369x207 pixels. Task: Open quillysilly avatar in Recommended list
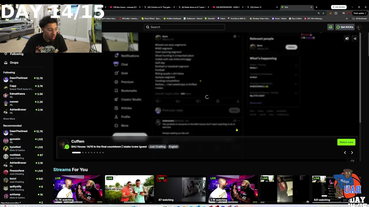click(6, 188)
